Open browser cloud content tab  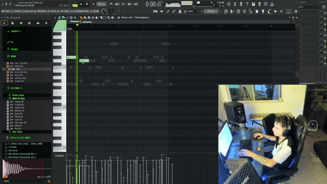coord(38,23)
